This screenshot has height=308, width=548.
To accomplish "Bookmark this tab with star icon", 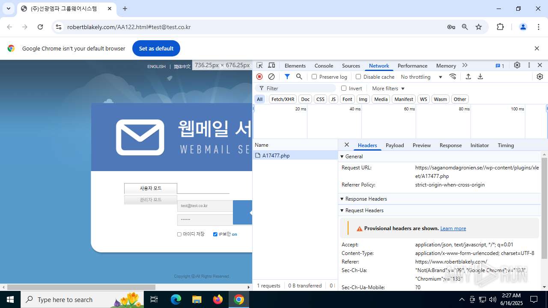I will click(479, 27).
